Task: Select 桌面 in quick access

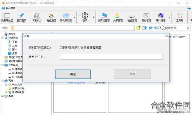Action: (15, 54)
